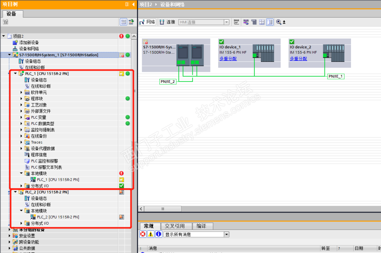Select the IO device_2 module in network view

click(x=320, y=53)
